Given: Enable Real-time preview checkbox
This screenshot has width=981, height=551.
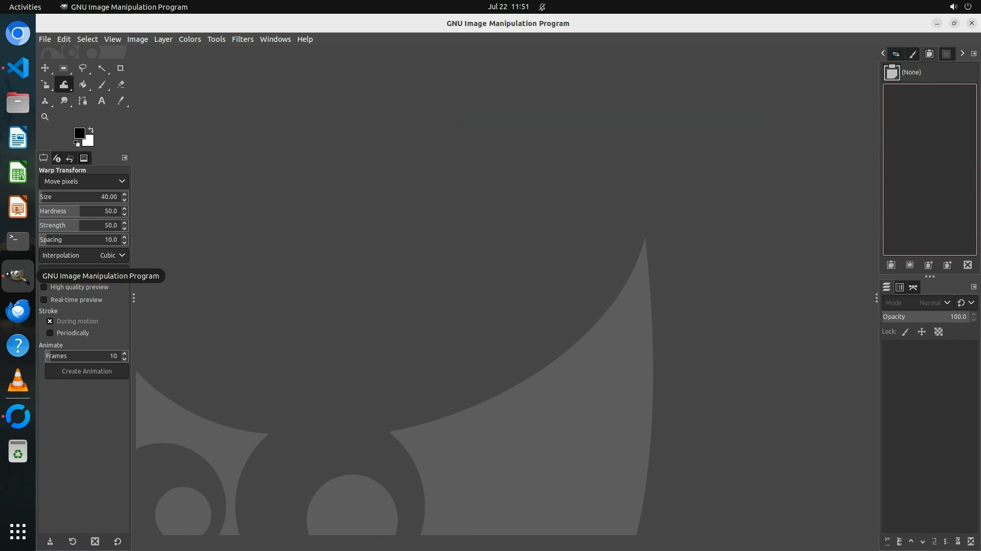Looking at the screenshot, I should (44, 300).
